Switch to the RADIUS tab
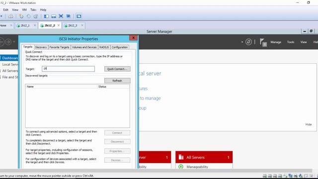 click(104, 47)
